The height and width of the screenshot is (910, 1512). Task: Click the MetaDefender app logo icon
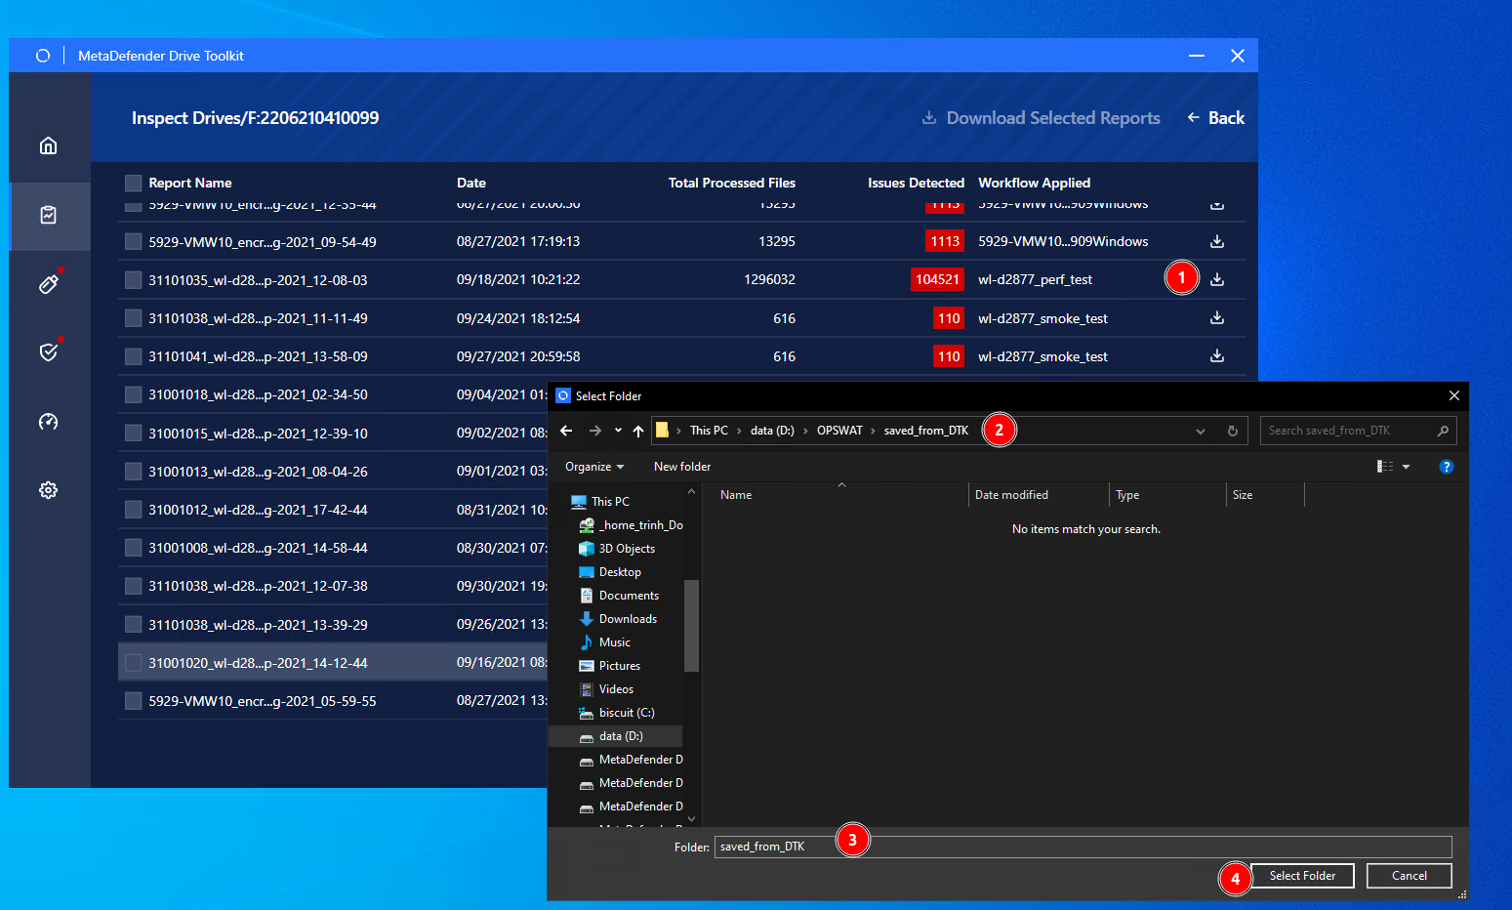[42, 56]
